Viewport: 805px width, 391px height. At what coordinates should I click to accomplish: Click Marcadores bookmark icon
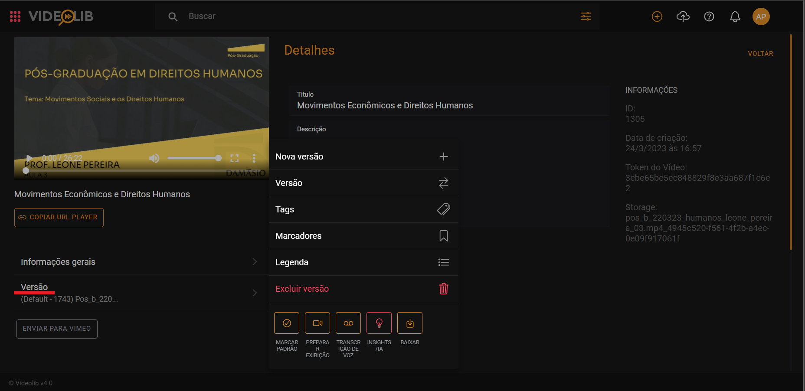coord(443,236)
